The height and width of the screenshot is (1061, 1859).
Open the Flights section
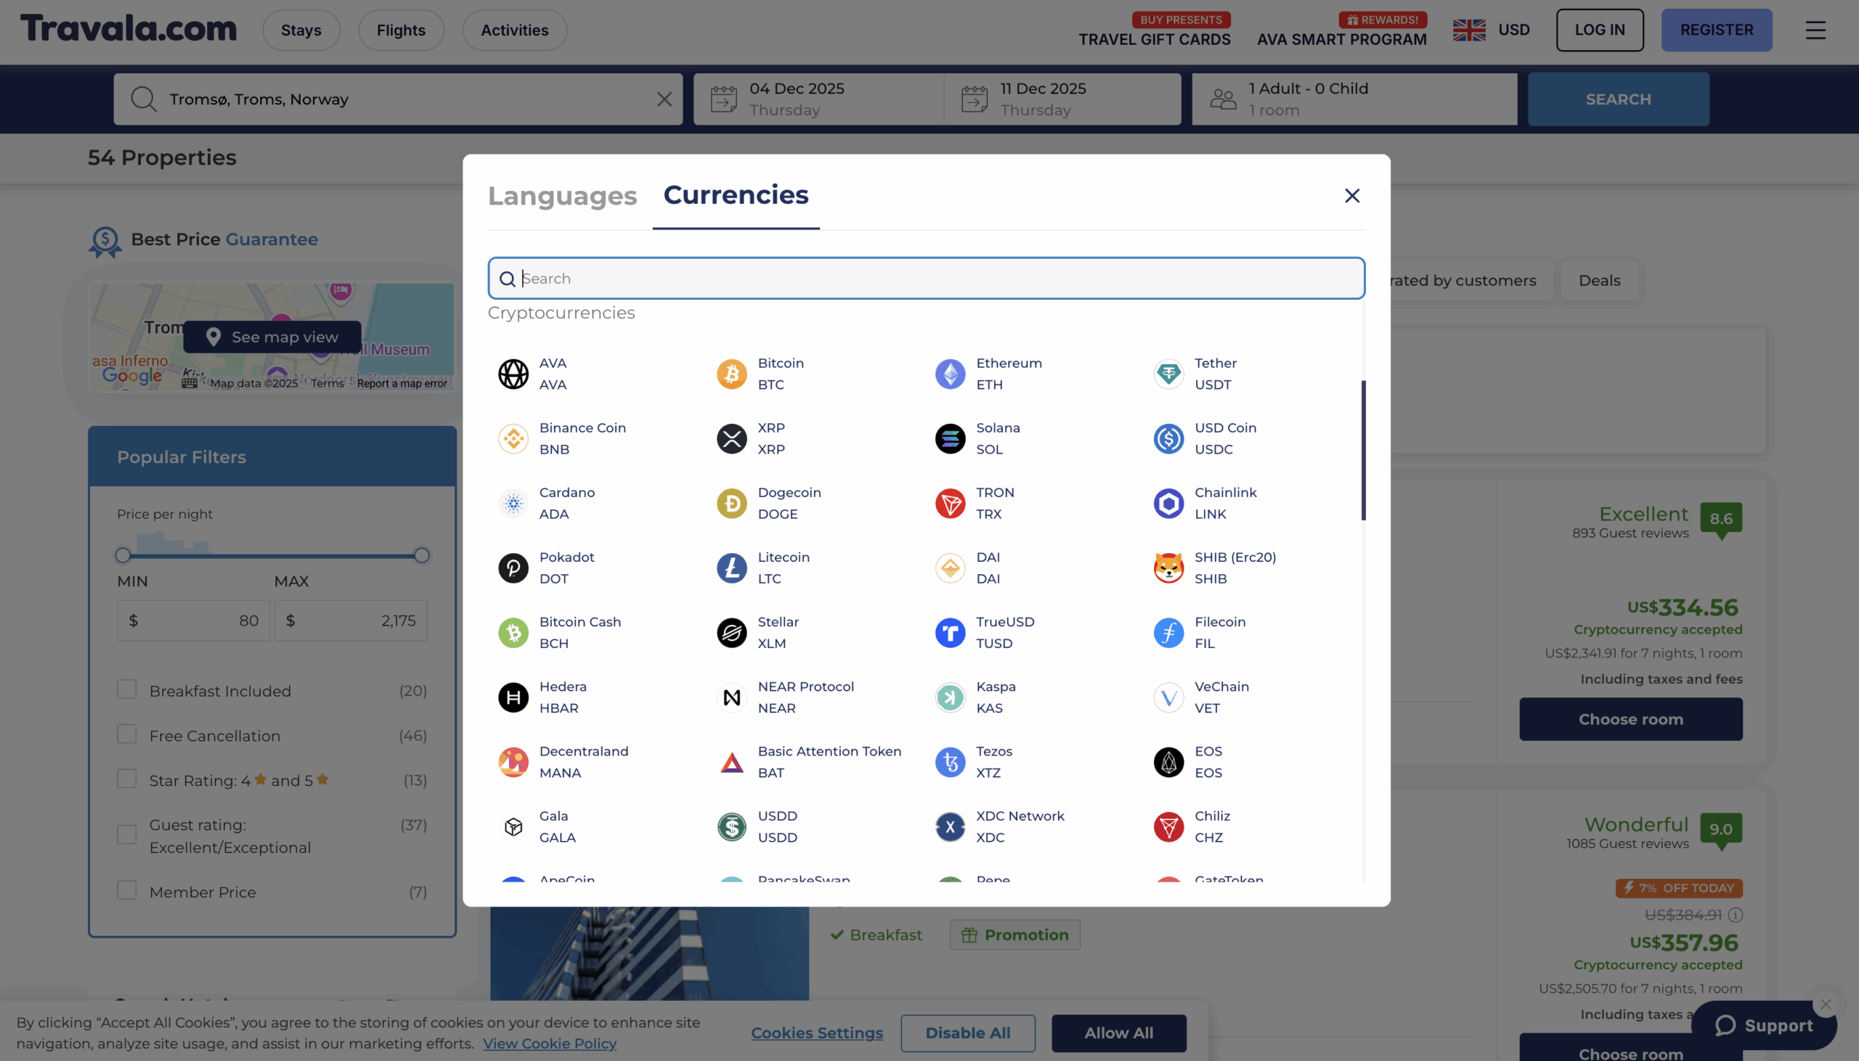pyautogui.click(x=401, y=30)
